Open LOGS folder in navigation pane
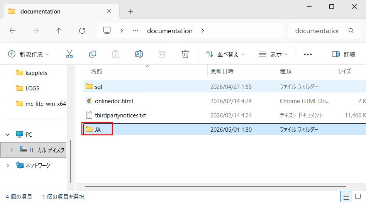 32,88
